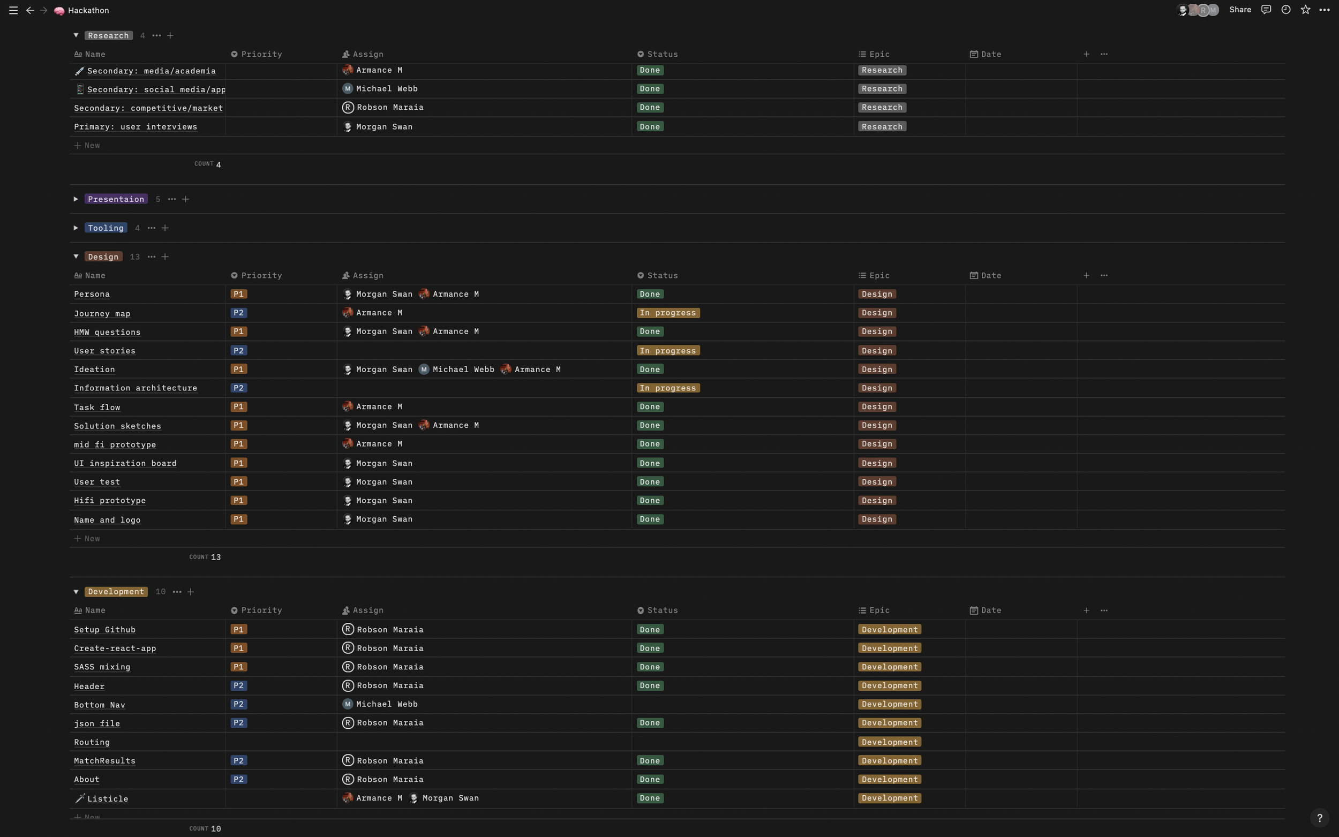Screen dimensions: 1339x837
Task: Click the Share button
Action: (x=1240, y=10)
